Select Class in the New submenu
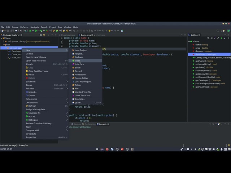This screenshot has width=231, height=173. 78,61
